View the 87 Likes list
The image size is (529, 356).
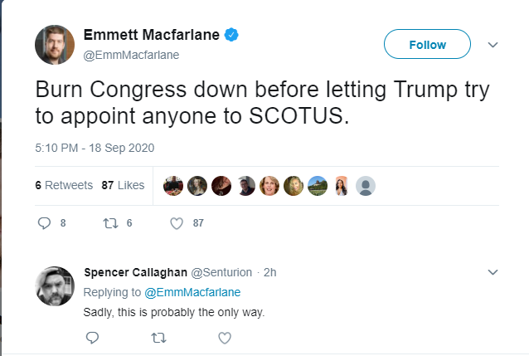123,185
